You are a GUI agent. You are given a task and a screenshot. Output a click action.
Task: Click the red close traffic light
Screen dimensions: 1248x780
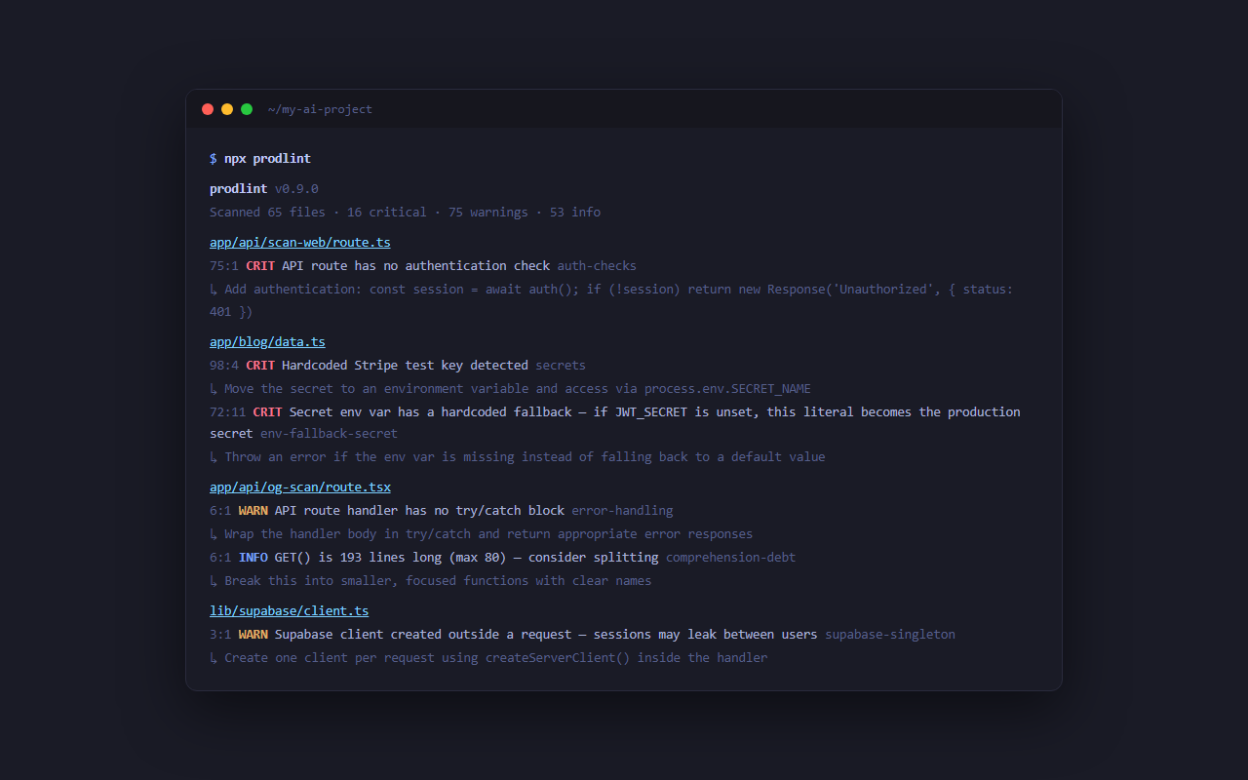(x=208, y=109)
